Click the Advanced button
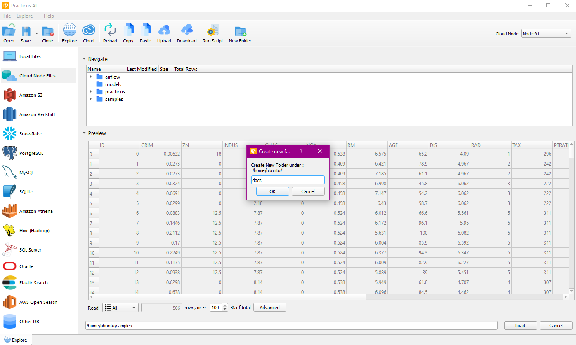Viewport: 576px width, 345px height. [x=269, y=308]
